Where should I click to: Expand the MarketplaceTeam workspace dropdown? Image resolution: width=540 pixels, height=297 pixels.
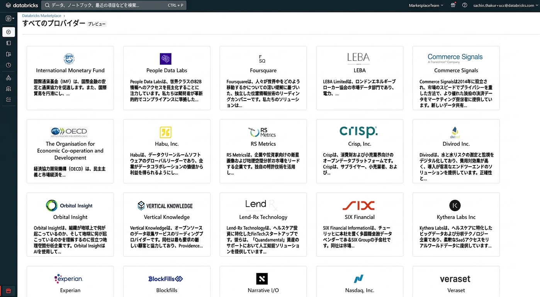(426, 5)
